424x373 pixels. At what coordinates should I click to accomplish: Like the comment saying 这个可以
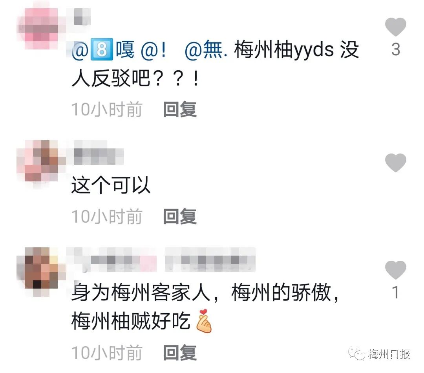point(395,163)
